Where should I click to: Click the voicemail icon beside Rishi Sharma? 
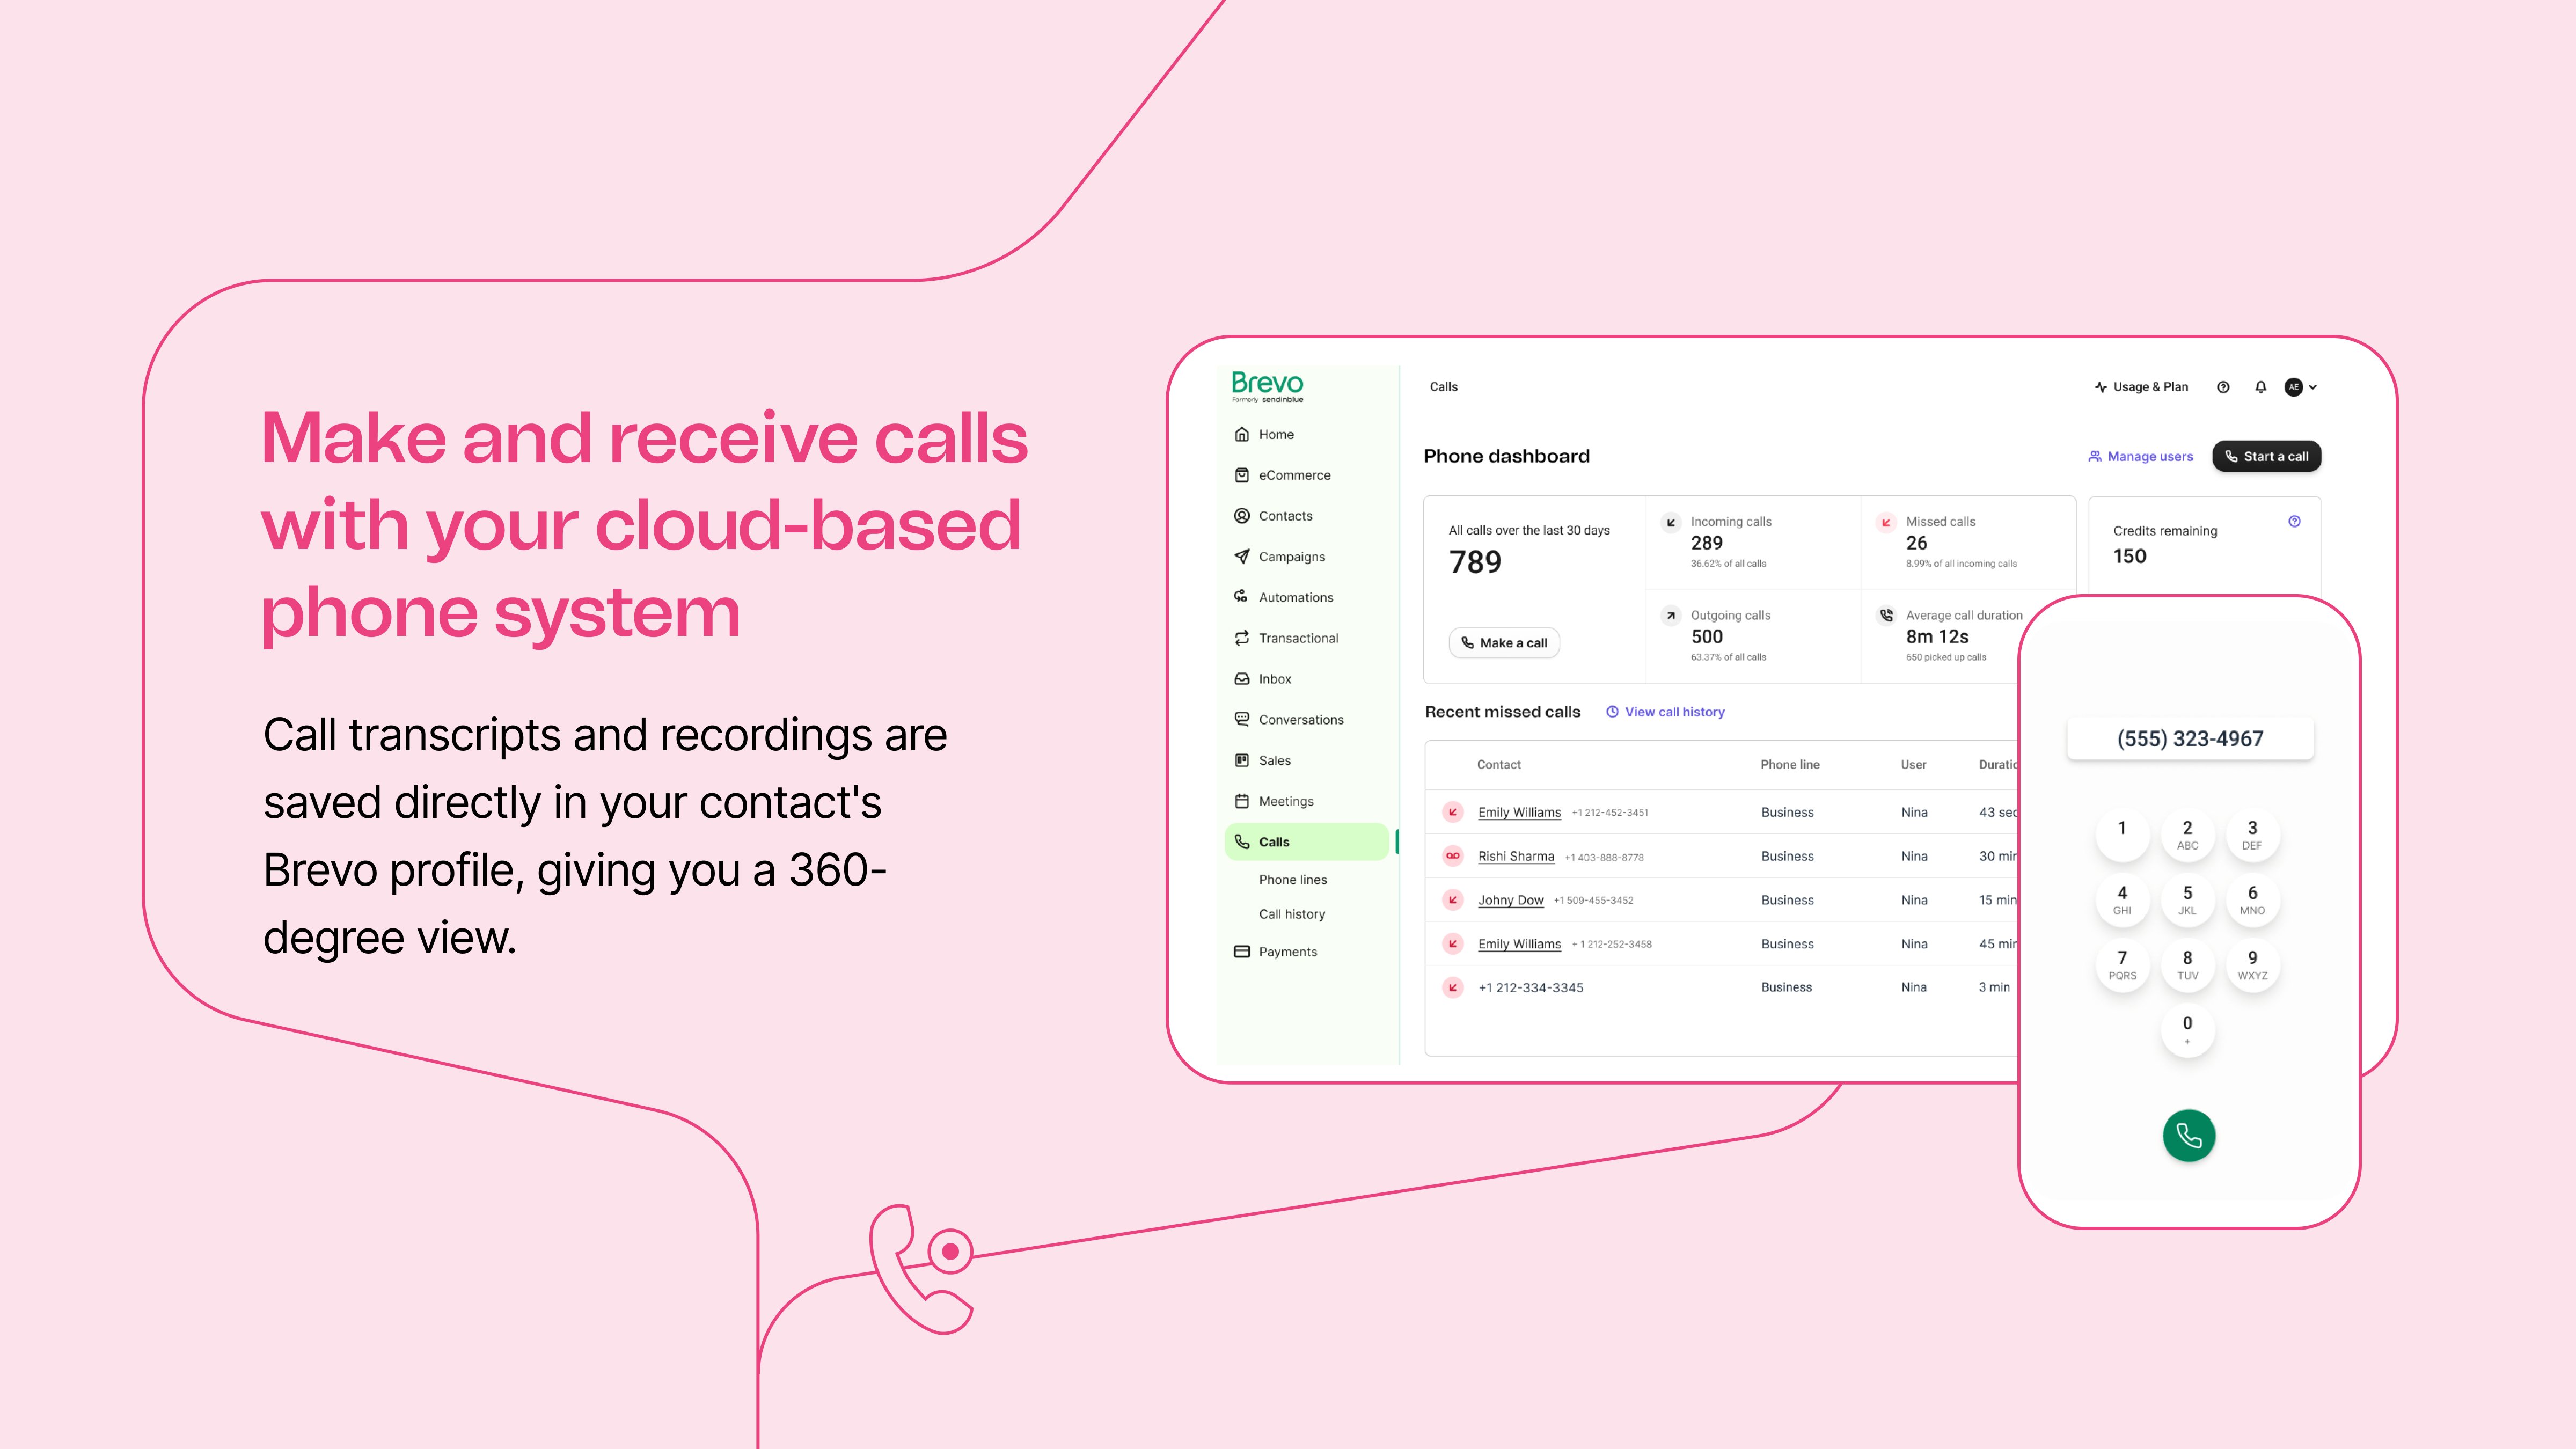tap(1453, 856)
